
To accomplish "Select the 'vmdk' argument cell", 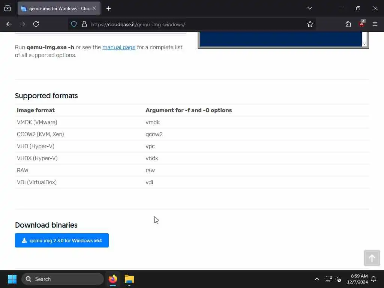I will pos(153,122).
